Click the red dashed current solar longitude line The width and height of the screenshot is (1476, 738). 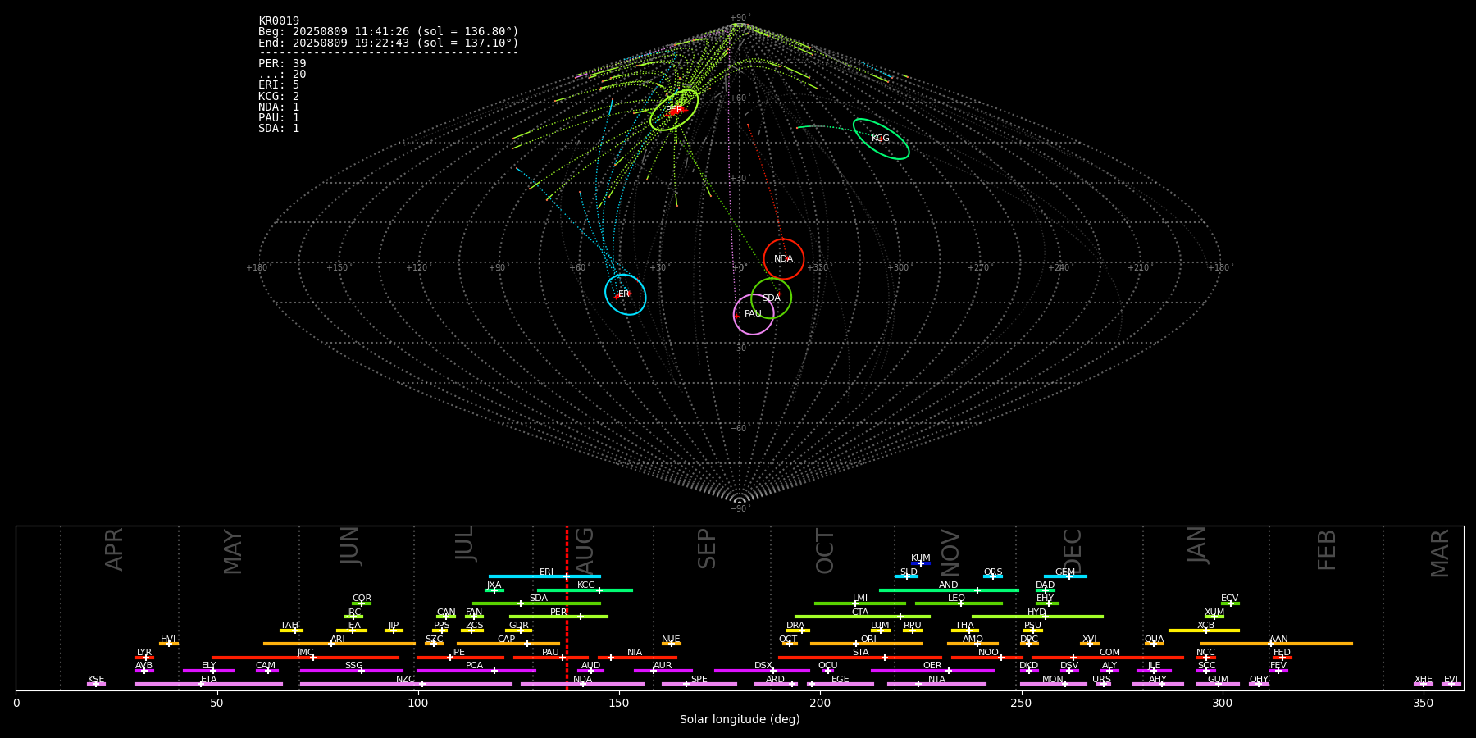click(567, 608)
